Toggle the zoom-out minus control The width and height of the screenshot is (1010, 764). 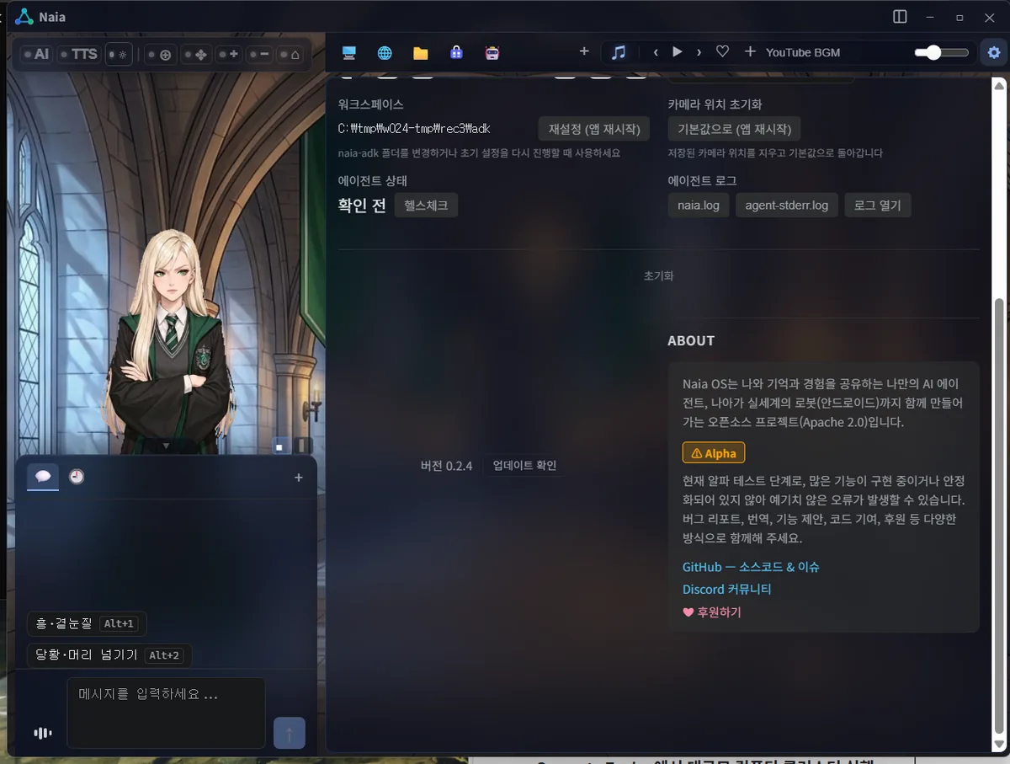click(260, 55)
